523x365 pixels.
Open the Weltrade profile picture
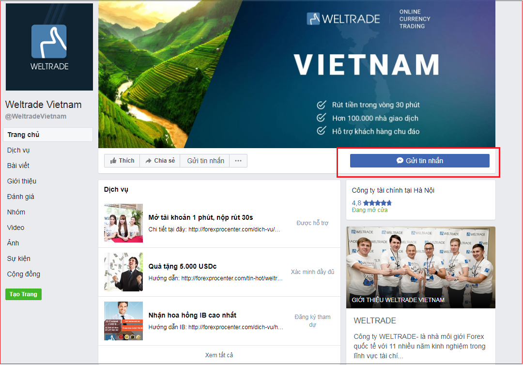[49, 47]
